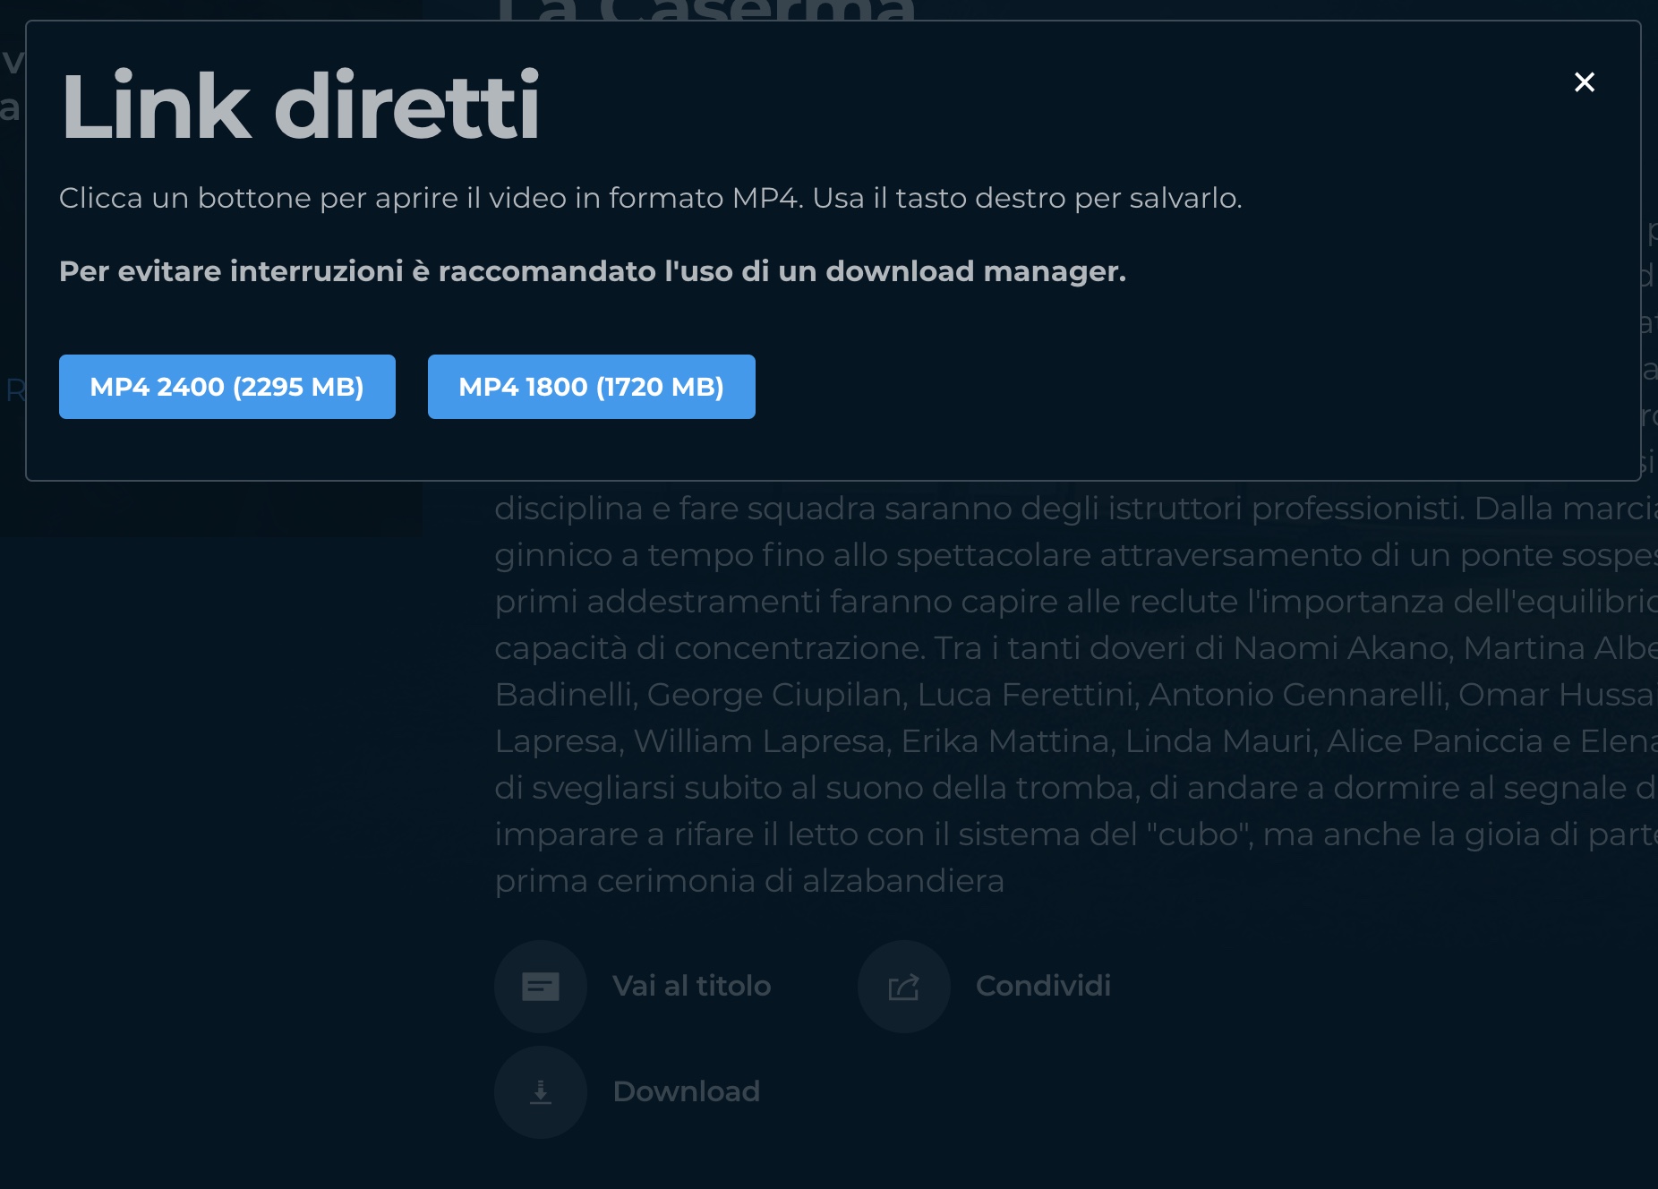Close the Link diretti dialog
This screenshot has width=1658, height=1189.
coord(1584,82)
